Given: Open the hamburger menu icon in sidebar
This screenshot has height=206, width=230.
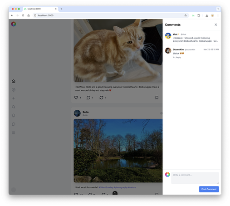Looking at the screenshot, I should coord(14,132).
